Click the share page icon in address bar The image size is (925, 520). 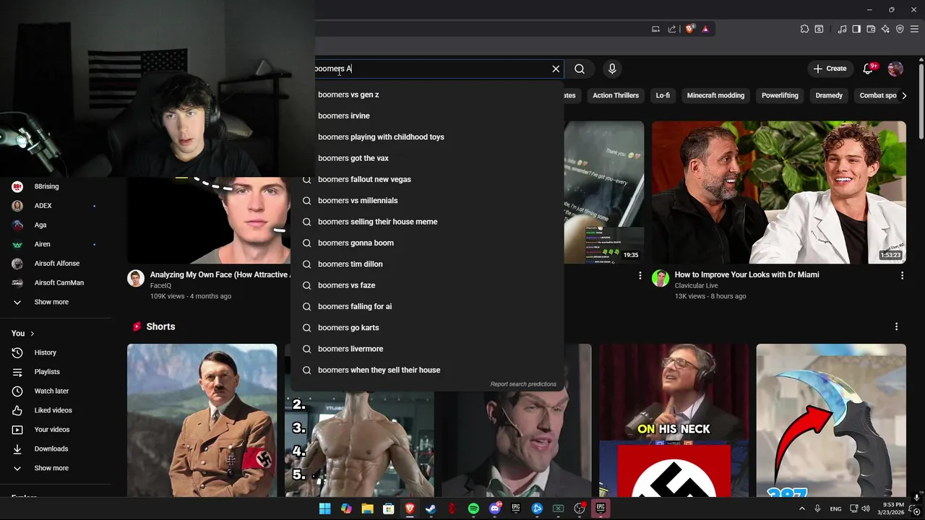[x=672, y=29]
